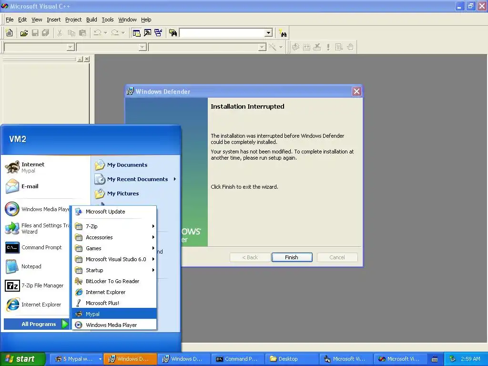This screenshot has height=366, width=488.
Task: Click the Undo arrow icon
Action: pyautogui.click(x=98, y=33)
